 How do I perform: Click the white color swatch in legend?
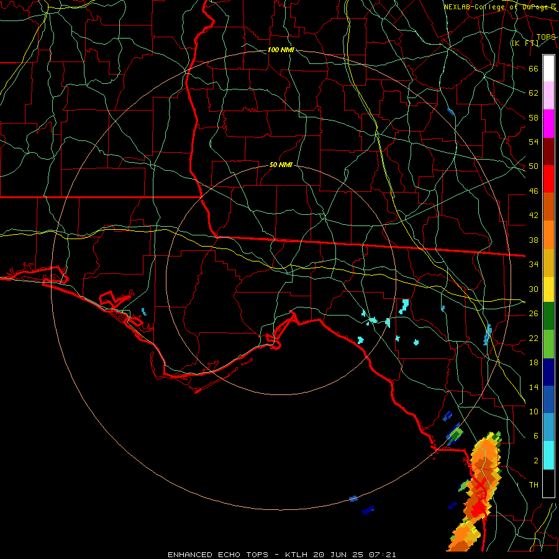(x=548, y=68)
